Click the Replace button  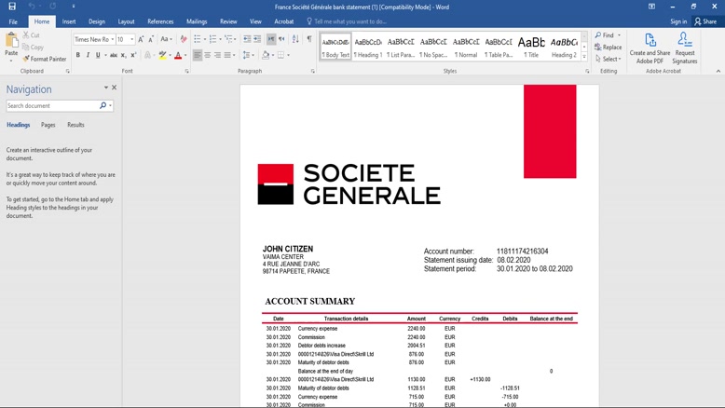(x=608, y=48)
